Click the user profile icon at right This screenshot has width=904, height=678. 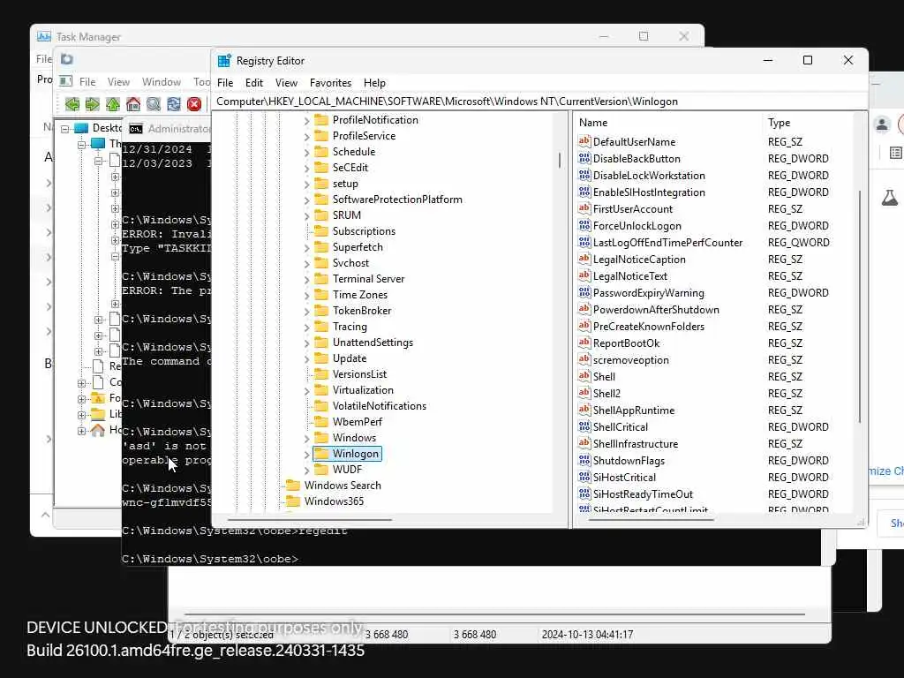coord(882,124)
